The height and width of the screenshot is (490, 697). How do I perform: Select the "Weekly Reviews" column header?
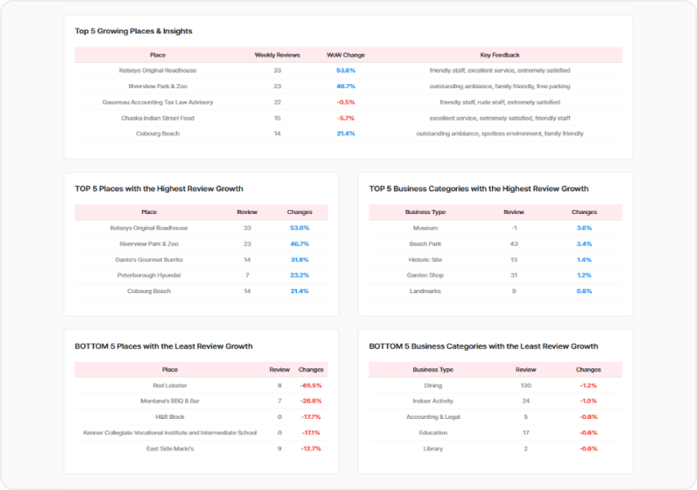pyautogui.click(x=277, y=56)
